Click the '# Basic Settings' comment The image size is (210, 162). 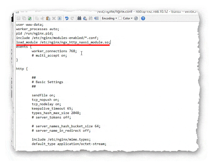(47, 82)
